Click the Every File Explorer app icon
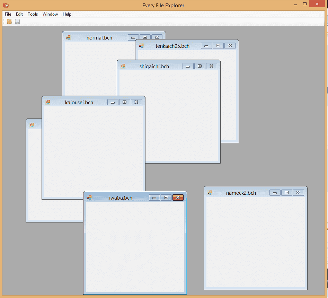This screenshot has height=298, width=328. click(x=6, y=5)
